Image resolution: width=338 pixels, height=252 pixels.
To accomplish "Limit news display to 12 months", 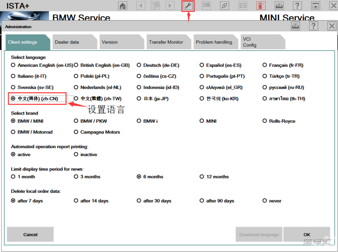I will click(x=214, y=177).
